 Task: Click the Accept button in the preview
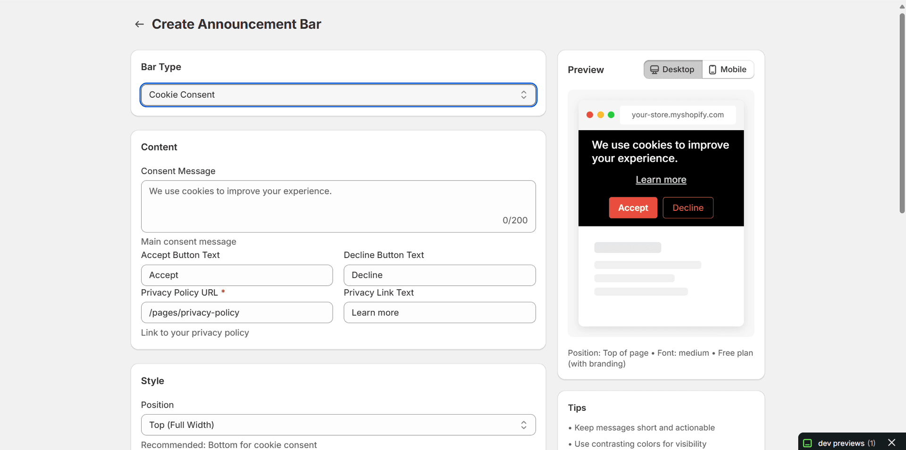point(633,208)
